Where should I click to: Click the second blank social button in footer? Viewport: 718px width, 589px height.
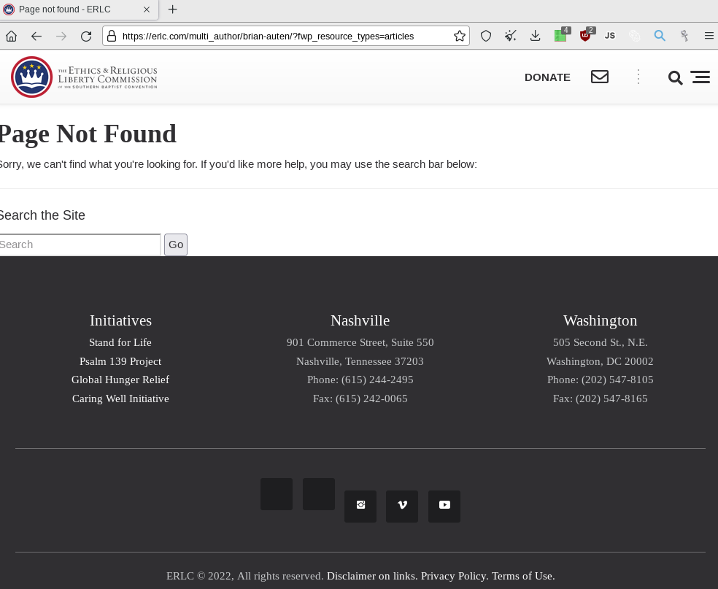coord(319,493)
